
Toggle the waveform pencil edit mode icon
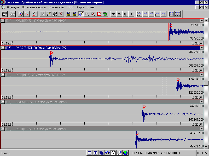[x=81, y=14]
